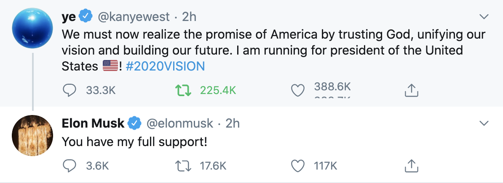Share Elon Musk's reply tweet
The image size is (503, 183).
(411, 166)
